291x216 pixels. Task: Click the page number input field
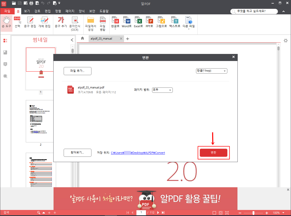(x=141, y=212)
